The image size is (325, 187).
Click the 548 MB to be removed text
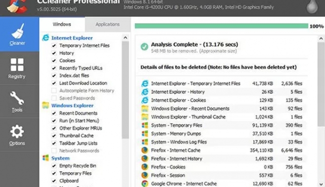(x=194, y=51)
